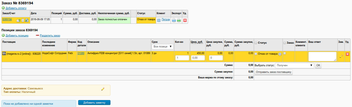Click the date '2016-06-09 17:05'
352x107 pixels.
[40, 19]
